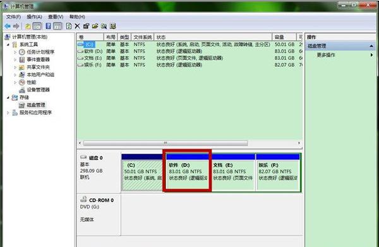Open the 操作(A) menu

click(x=34, y=17)
